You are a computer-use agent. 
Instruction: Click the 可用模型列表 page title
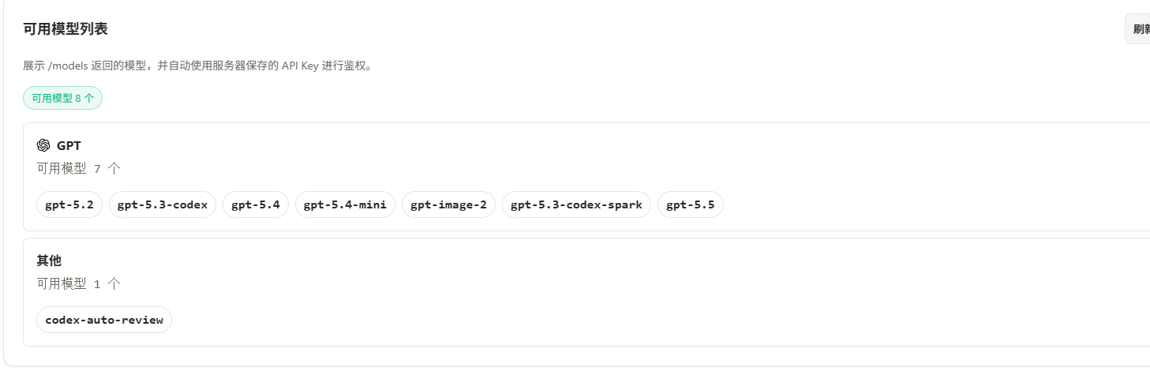point(66,29)
